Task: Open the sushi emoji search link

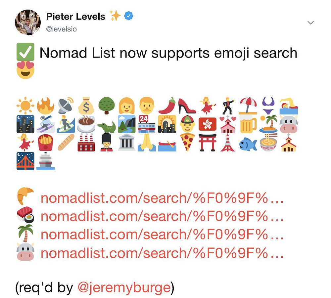Action: [162, 216]
